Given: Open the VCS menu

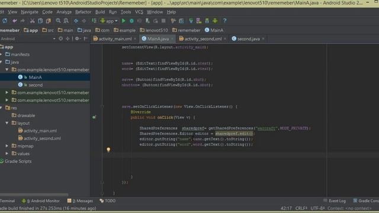Looking at the screenshot, I should pos(139,12).
